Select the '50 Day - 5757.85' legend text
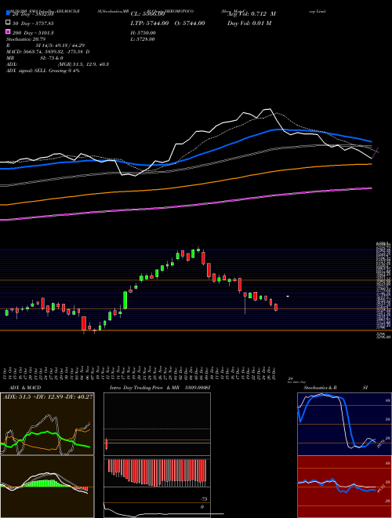392x518 pixels. (x=33, y=24)
